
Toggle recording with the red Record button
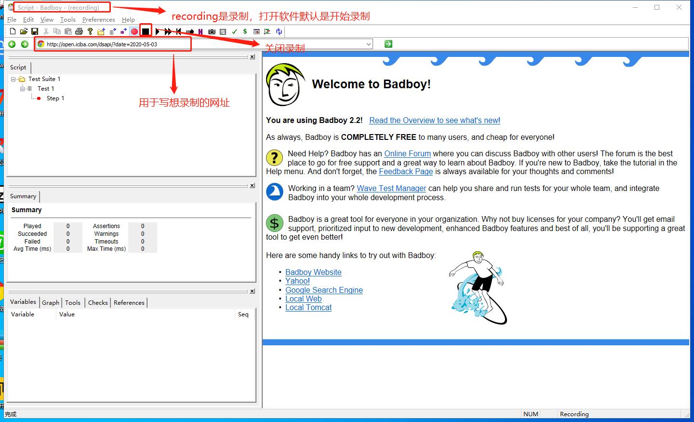point(134,31)
